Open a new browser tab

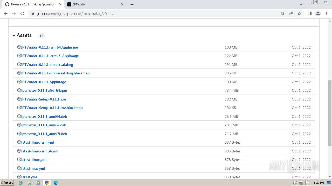pos(132,4)
